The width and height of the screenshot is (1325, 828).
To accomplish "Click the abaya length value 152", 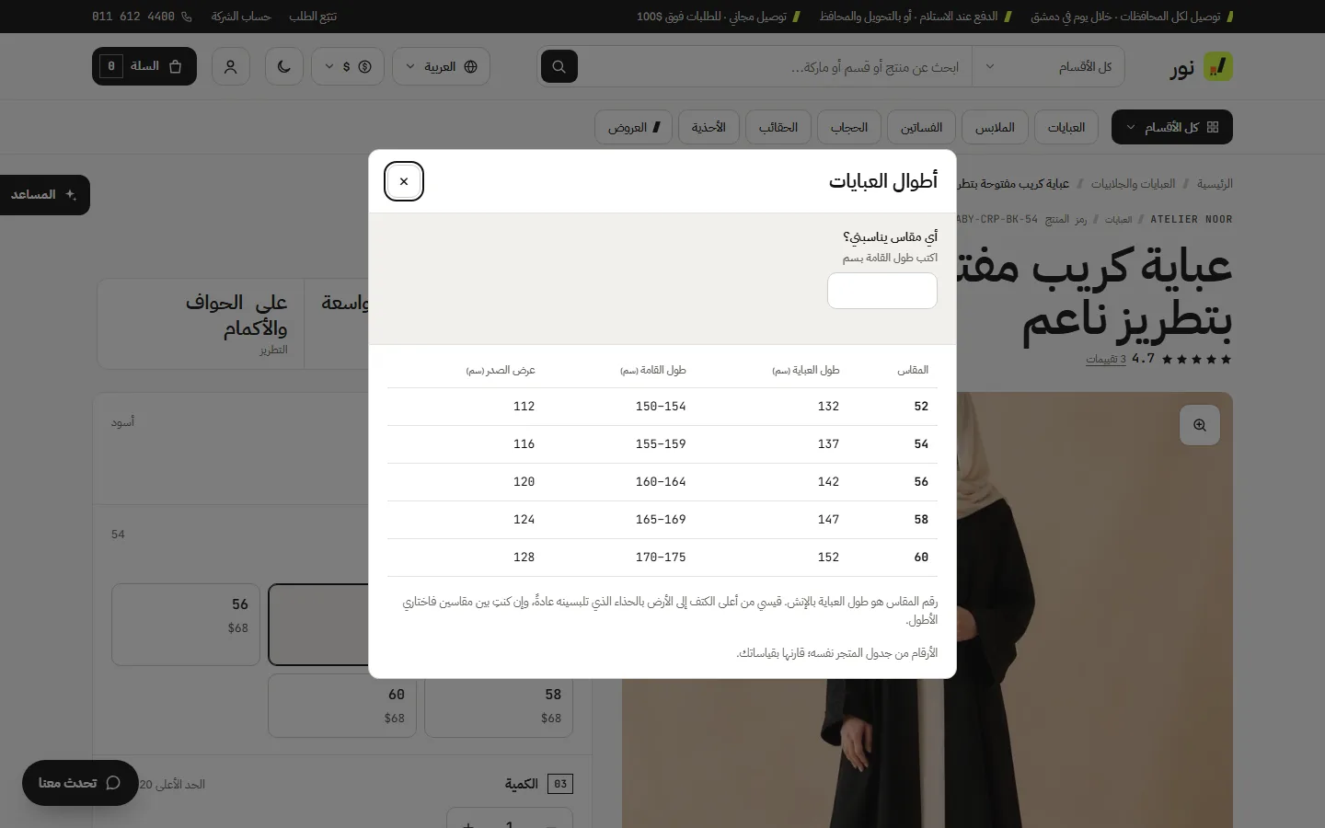I will [828, 558].
